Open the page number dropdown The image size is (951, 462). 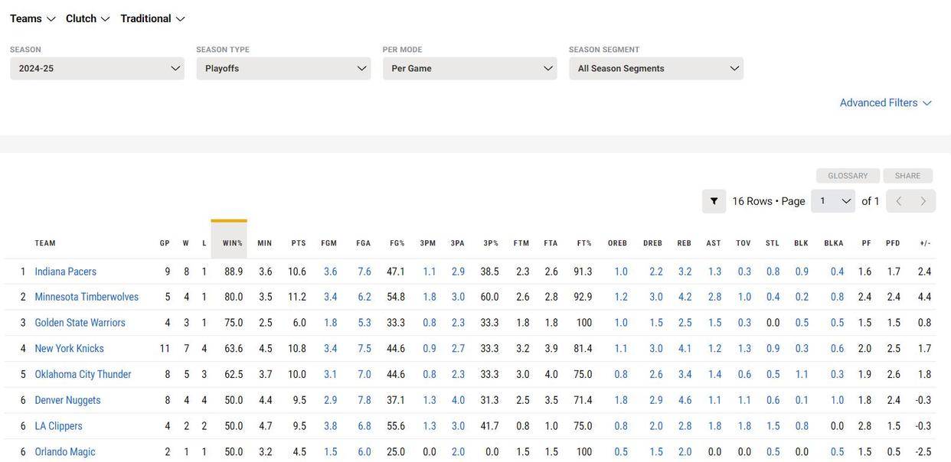coord(833,201)
